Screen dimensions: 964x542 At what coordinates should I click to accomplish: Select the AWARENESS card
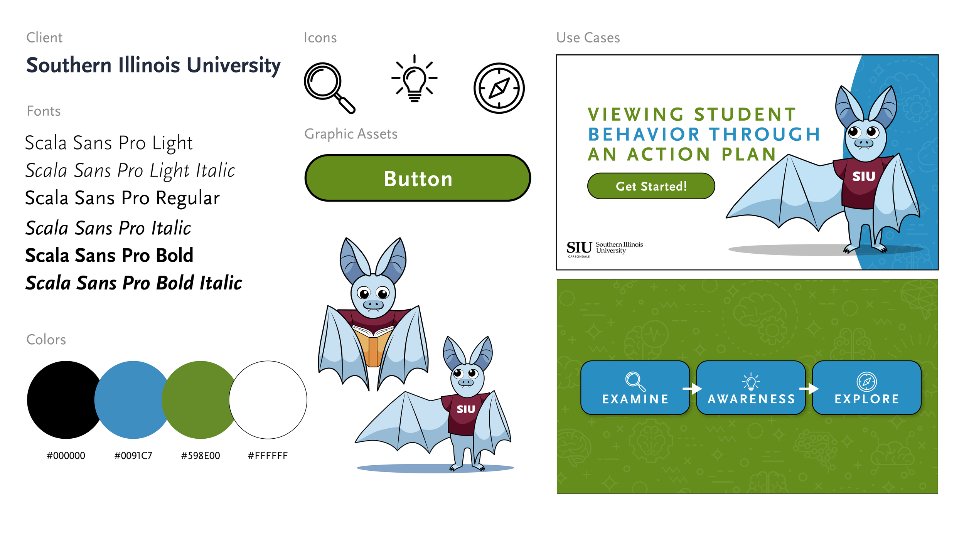(x=751, y=388)
